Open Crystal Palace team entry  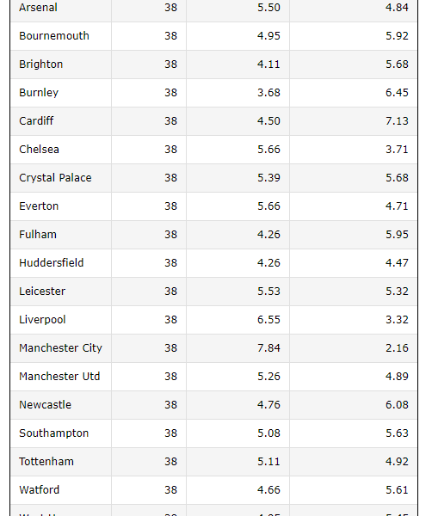(x=55, y=178)
